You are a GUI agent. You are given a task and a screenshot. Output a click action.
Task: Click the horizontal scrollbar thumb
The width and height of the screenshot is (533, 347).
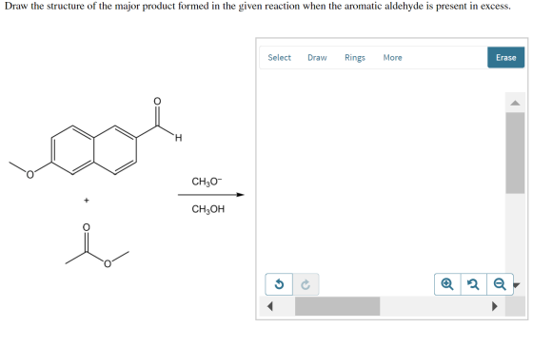click(337, 306)
